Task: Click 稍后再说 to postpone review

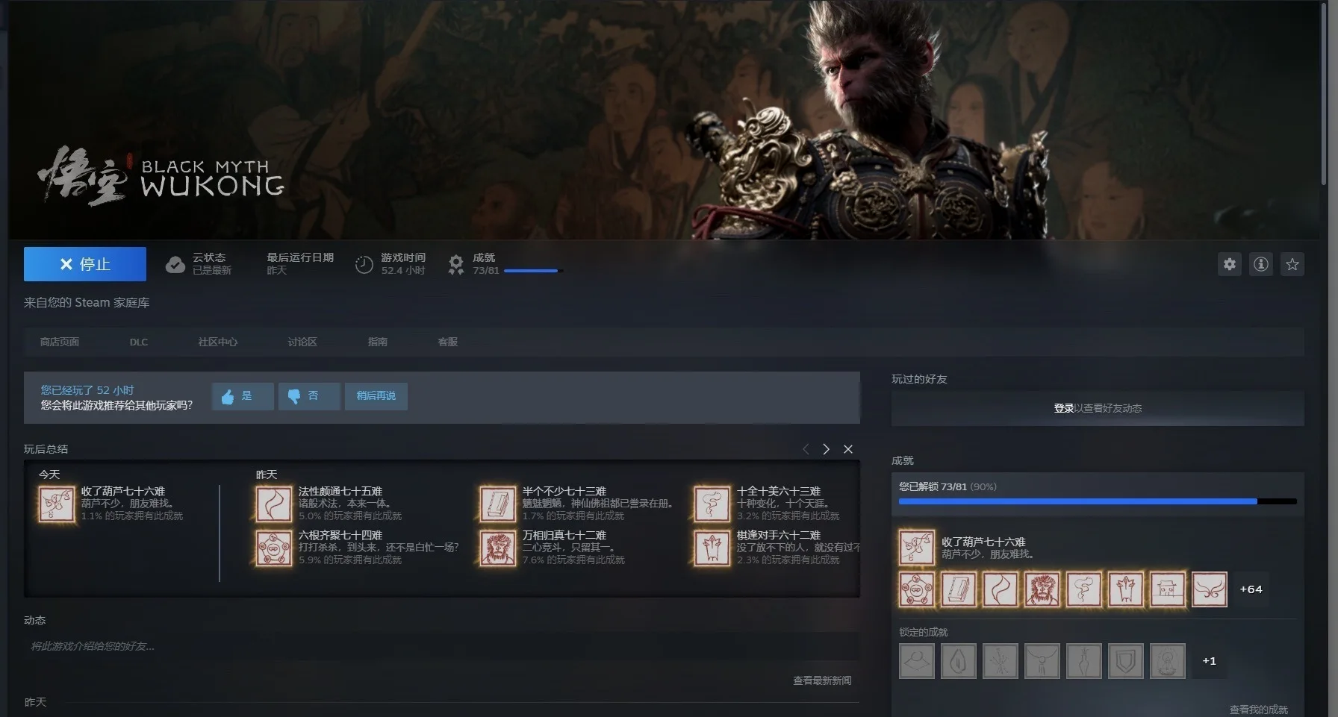Action: [376, 396]
